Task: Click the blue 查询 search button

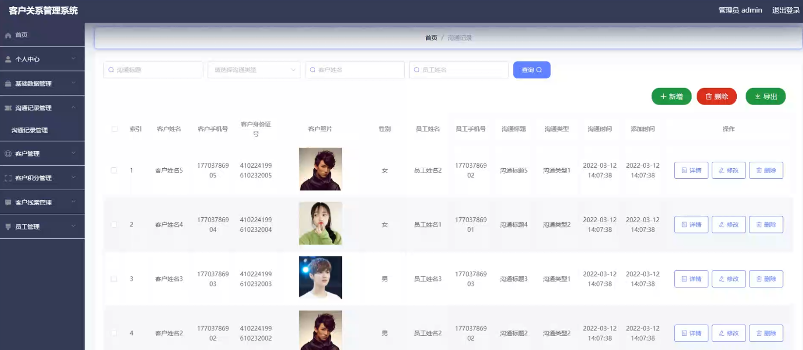Action: [x=532, y=70]
